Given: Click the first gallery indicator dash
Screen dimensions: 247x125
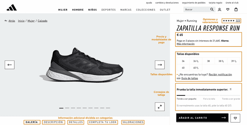Looking at the screenshot, I should pos(61,108).
